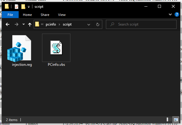Switch to large icons view in the status bar
This screenshot has width=182, height=125.
coord(176,120)
